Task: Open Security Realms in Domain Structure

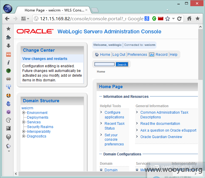Action: tap(40, 127)
